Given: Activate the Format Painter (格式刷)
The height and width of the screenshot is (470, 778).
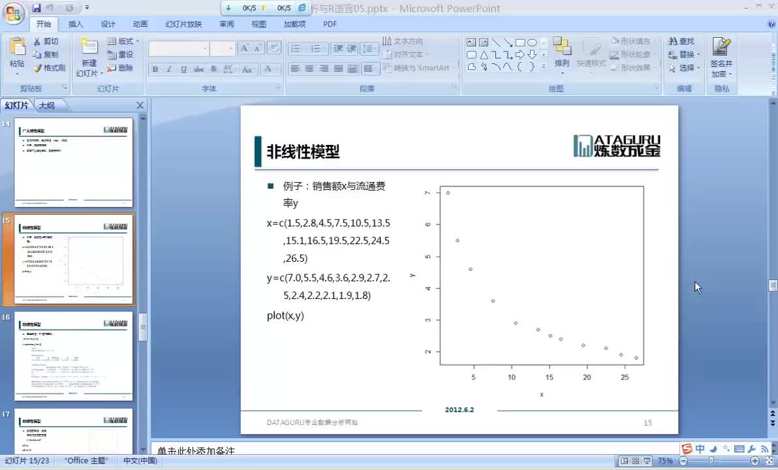Looking at the screenshot, I should point(50,68).
